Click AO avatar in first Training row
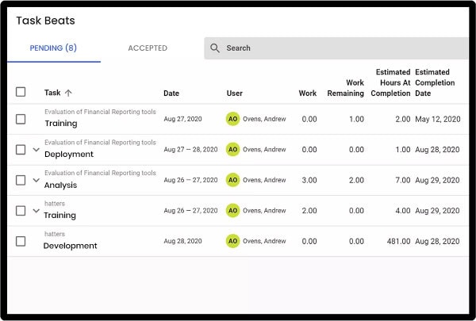Viewport: 476px width, 321px height. (x=232, y=119)
